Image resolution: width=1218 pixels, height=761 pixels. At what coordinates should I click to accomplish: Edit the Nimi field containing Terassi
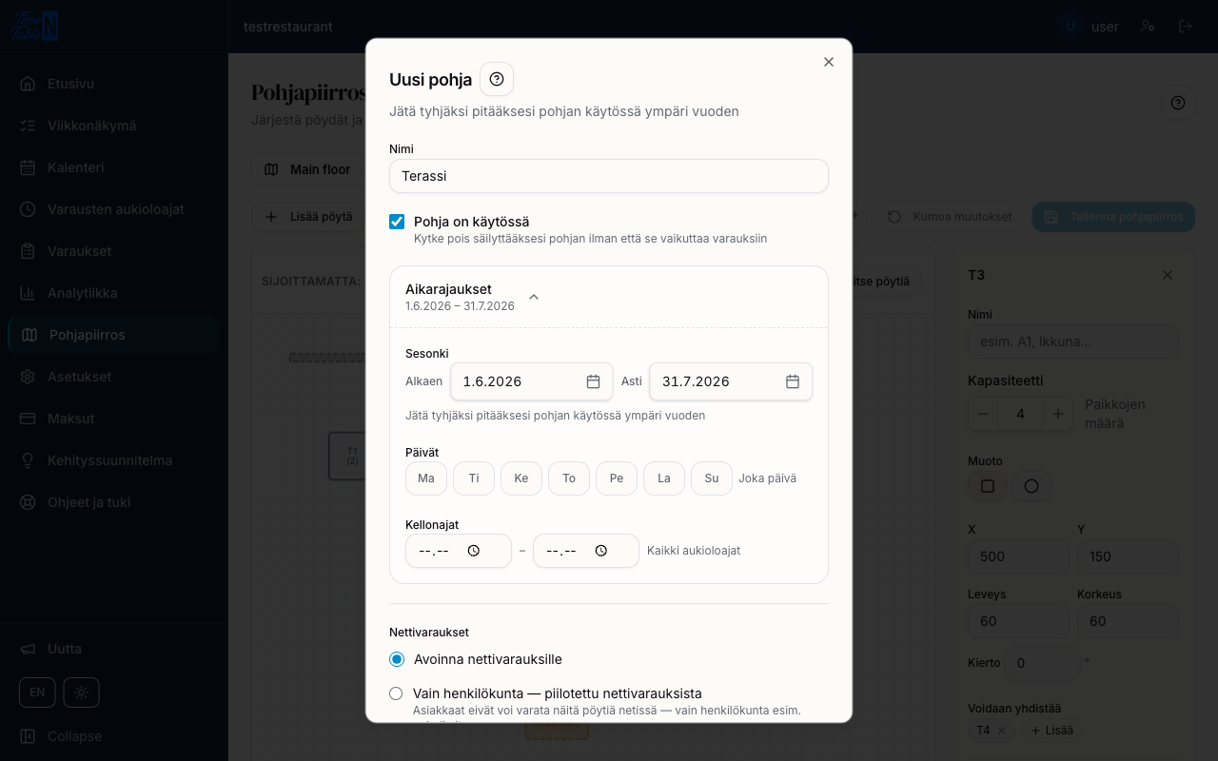click(x=609, y=176)
